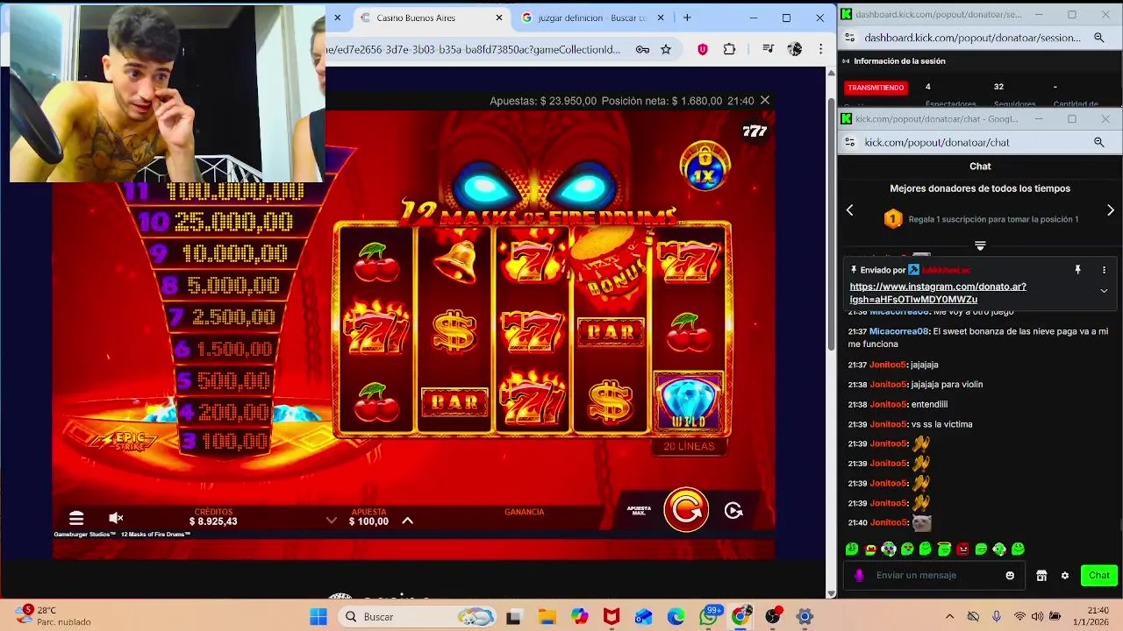Open McAfee from the taskbar
Screen dimensions: 1123x631
coord(612,617)
